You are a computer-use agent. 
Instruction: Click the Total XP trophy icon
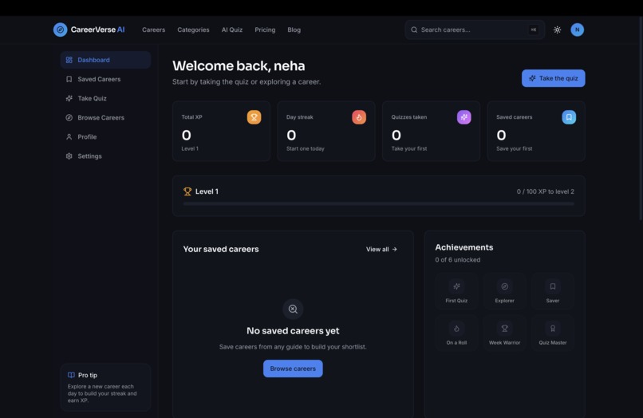pos(254,117)
